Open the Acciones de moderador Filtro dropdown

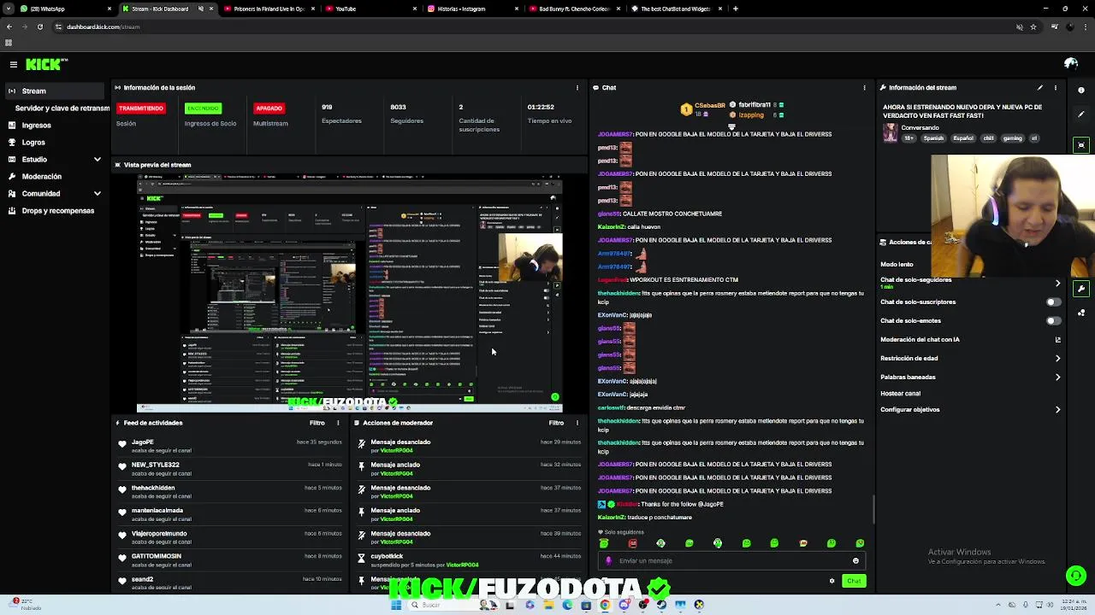556,423
